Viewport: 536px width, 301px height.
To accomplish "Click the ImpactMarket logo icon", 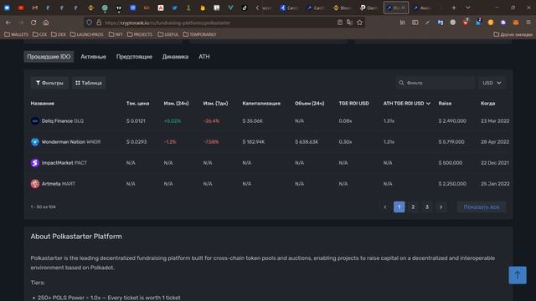I will coord(35,163).
